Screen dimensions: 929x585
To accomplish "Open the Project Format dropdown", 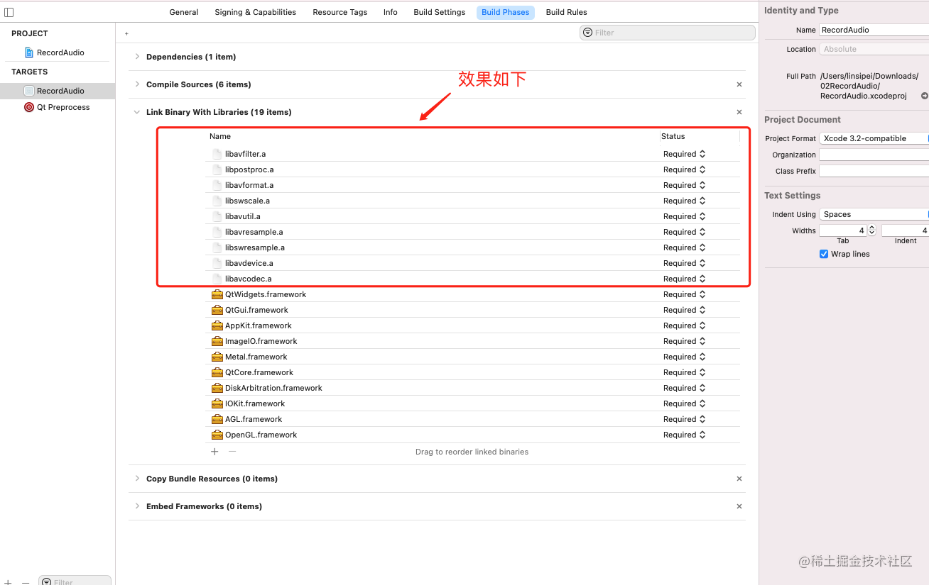I will click(874, 138).
